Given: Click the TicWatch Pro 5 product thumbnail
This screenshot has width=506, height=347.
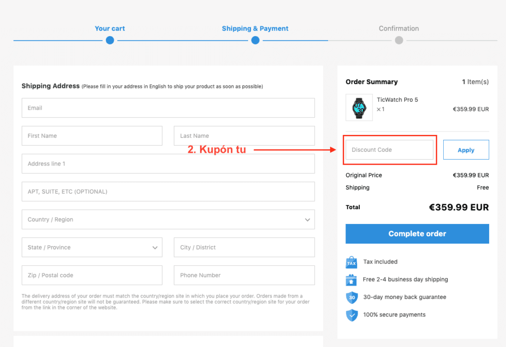Looking at the screenshot, I should (359, 107).
